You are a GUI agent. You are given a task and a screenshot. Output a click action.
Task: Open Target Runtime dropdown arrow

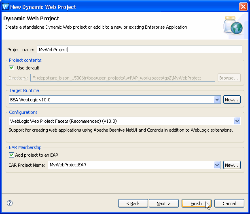[217, 100]
